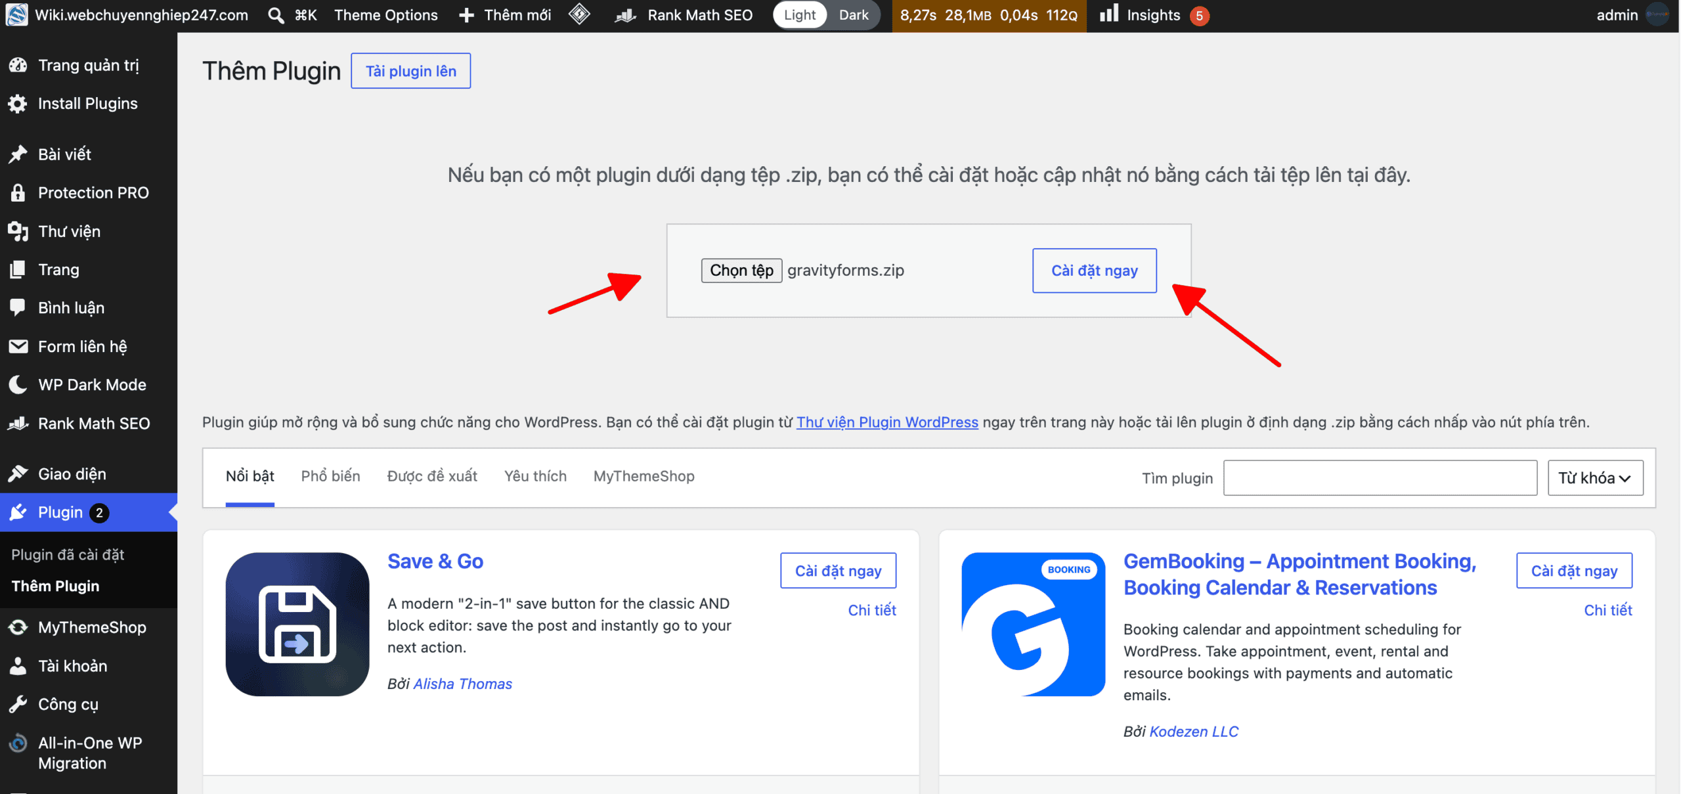This screenshot has width=1681, height=794.
Task: Click the ⌘K search shortcut label
Action: pos(305,15)
